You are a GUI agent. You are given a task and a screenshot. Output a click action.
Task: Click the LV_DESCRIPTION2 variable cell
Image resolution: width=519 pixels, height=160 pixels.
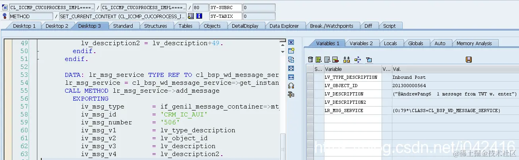point(353,102)
